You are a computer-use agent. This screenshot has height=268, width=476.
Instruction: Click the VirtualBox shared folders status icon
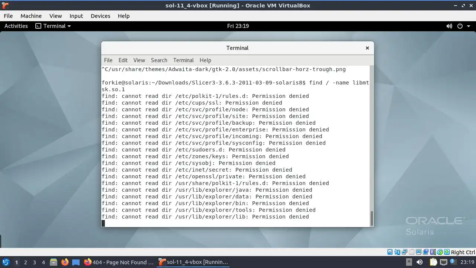pos(411,252)
